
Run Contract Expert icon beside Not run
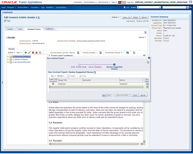click(78, 53)
